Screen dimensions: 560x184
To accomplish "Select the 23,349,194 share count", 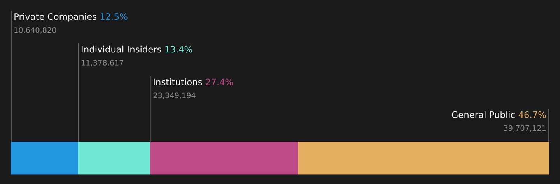I will tap(174, 95).
